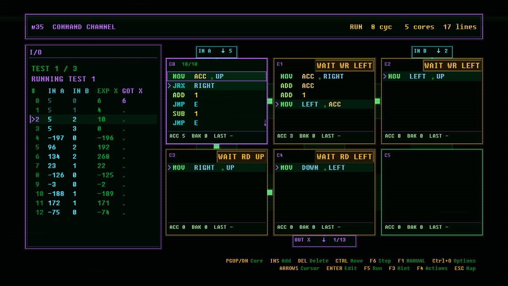Click the RUNNING TEST 1 status text
Image resolution: width=508 pixels, height=286 pixels.
[63, 79]
